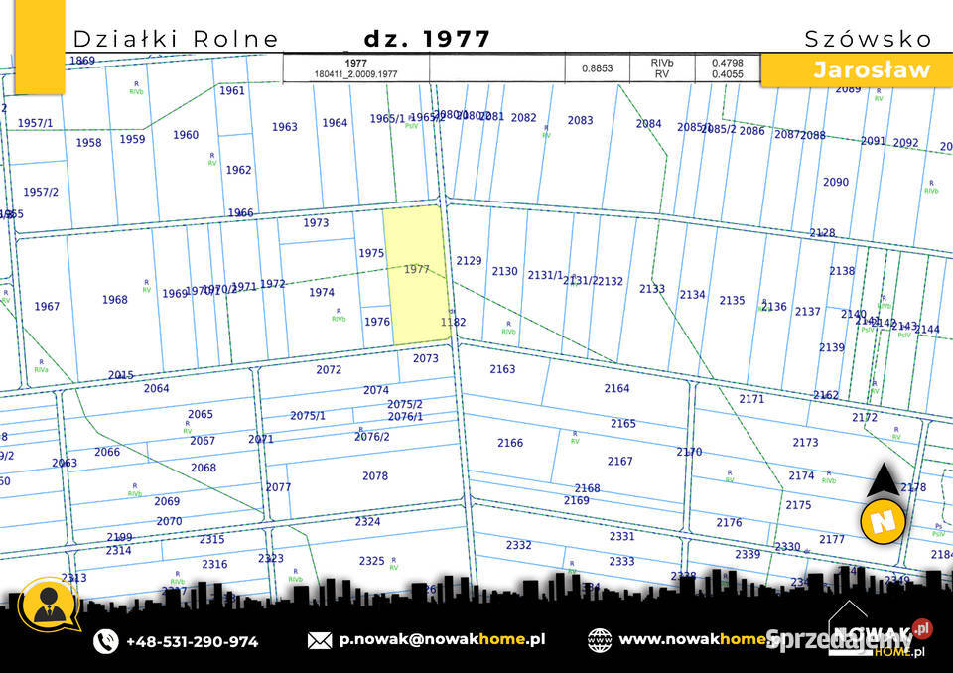
Task: Click the phone handset icon
Action: 106,641
